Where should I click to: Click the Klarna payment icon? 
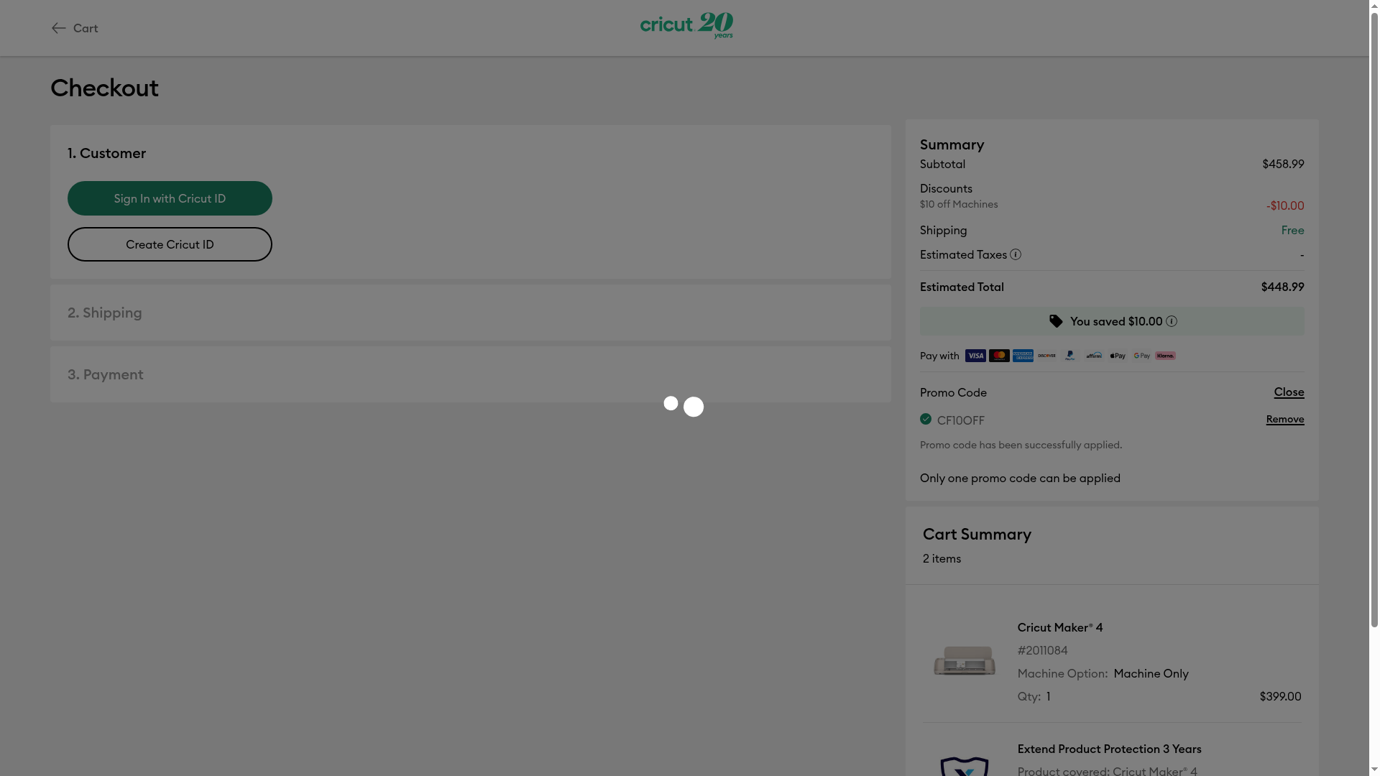pos(1165,356)
